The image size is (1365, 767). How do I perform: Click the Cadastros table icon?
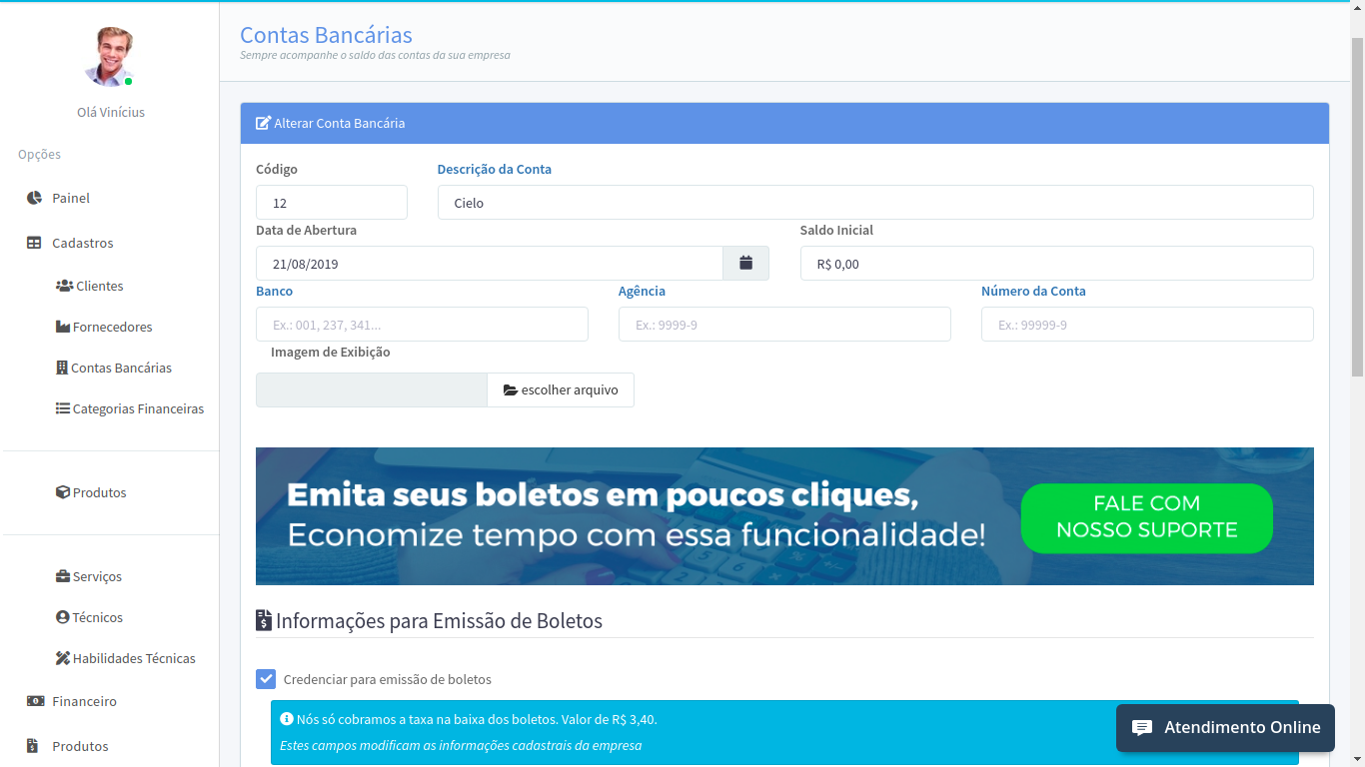(x=34, y=243)
